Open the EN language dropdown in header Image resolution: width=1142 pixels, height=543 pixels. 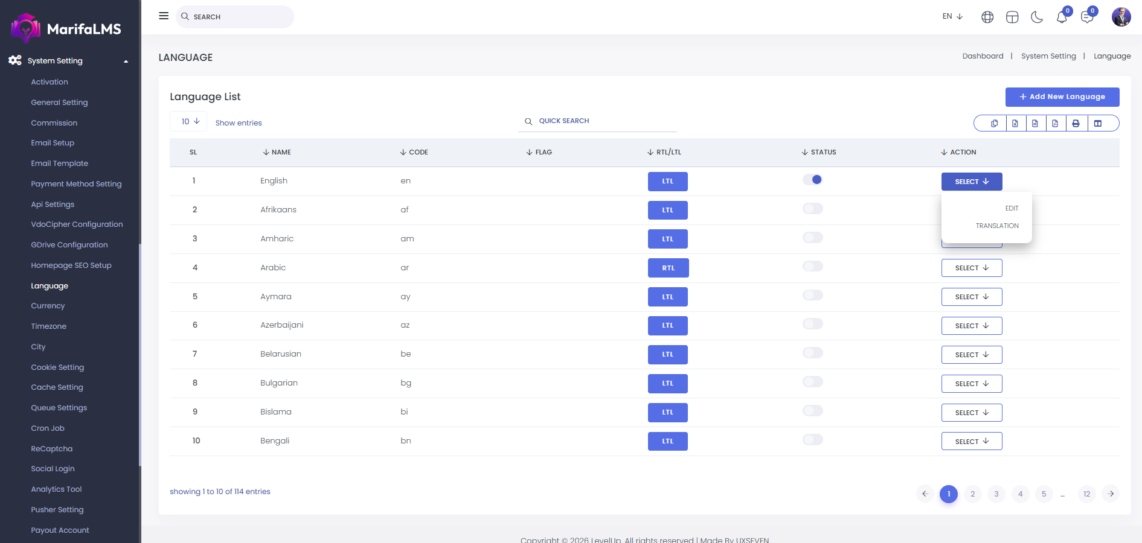click(x=952, y=16)
